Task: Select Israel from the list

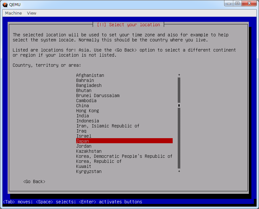Action: 83,136
